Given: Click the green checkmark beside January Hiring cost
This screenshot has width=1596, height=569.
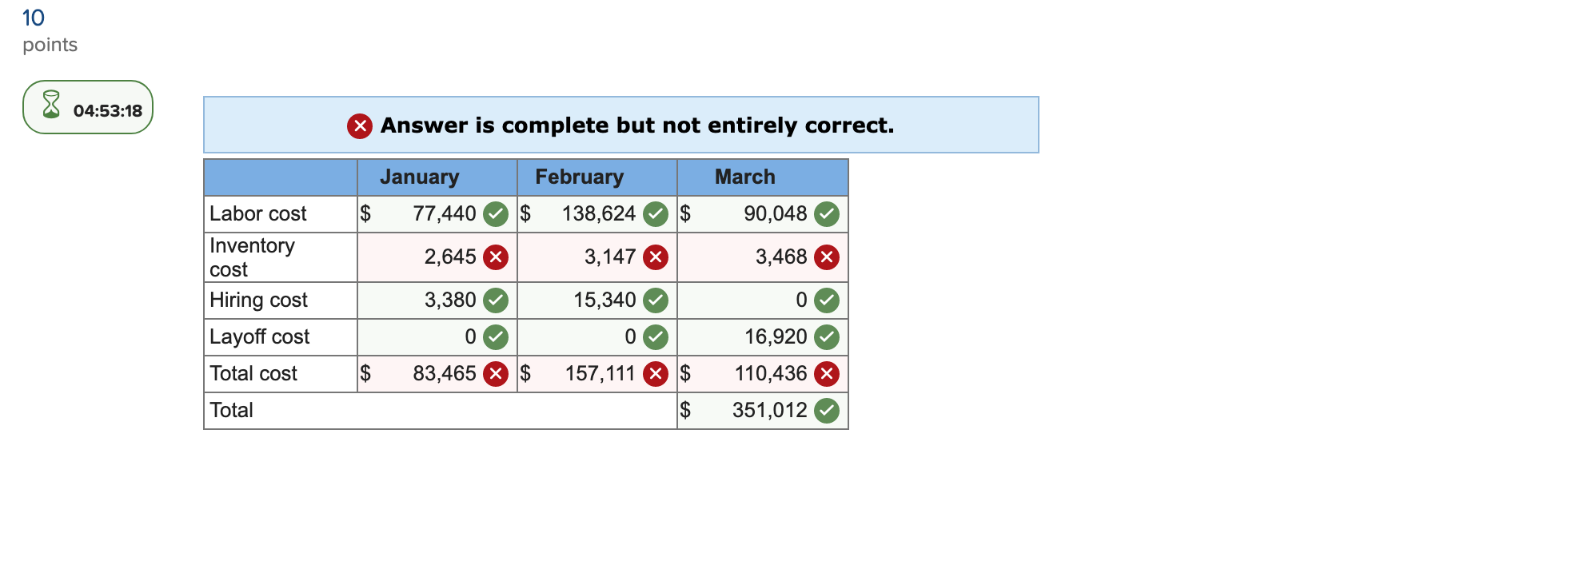Looking at the screenshot, I should click(495, 300).
